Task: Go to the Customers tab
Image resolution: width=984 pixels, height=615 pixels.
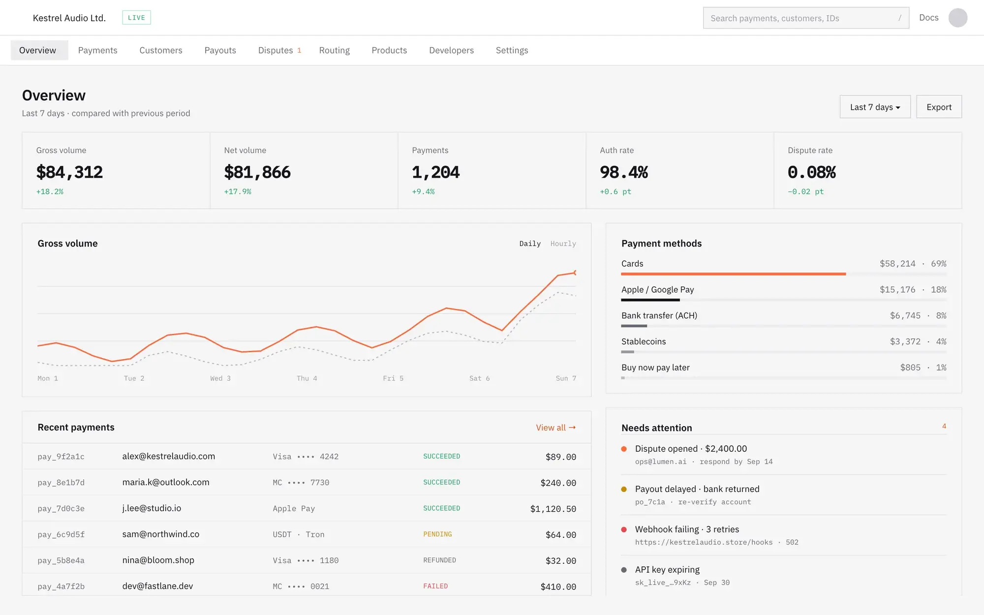Action: (161, 50)
